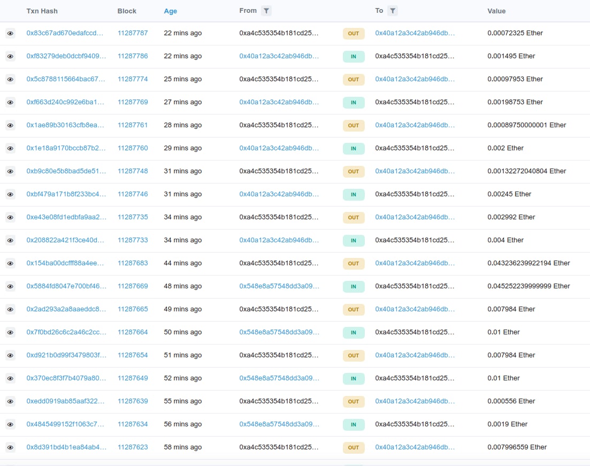This screenshot has width=590, height=466.
Task: Open block 11287786
Action: pos(133,56)
